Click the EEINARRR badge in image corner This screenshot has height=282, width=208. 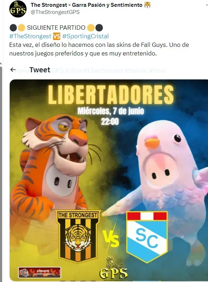click(x=39, y=272)
